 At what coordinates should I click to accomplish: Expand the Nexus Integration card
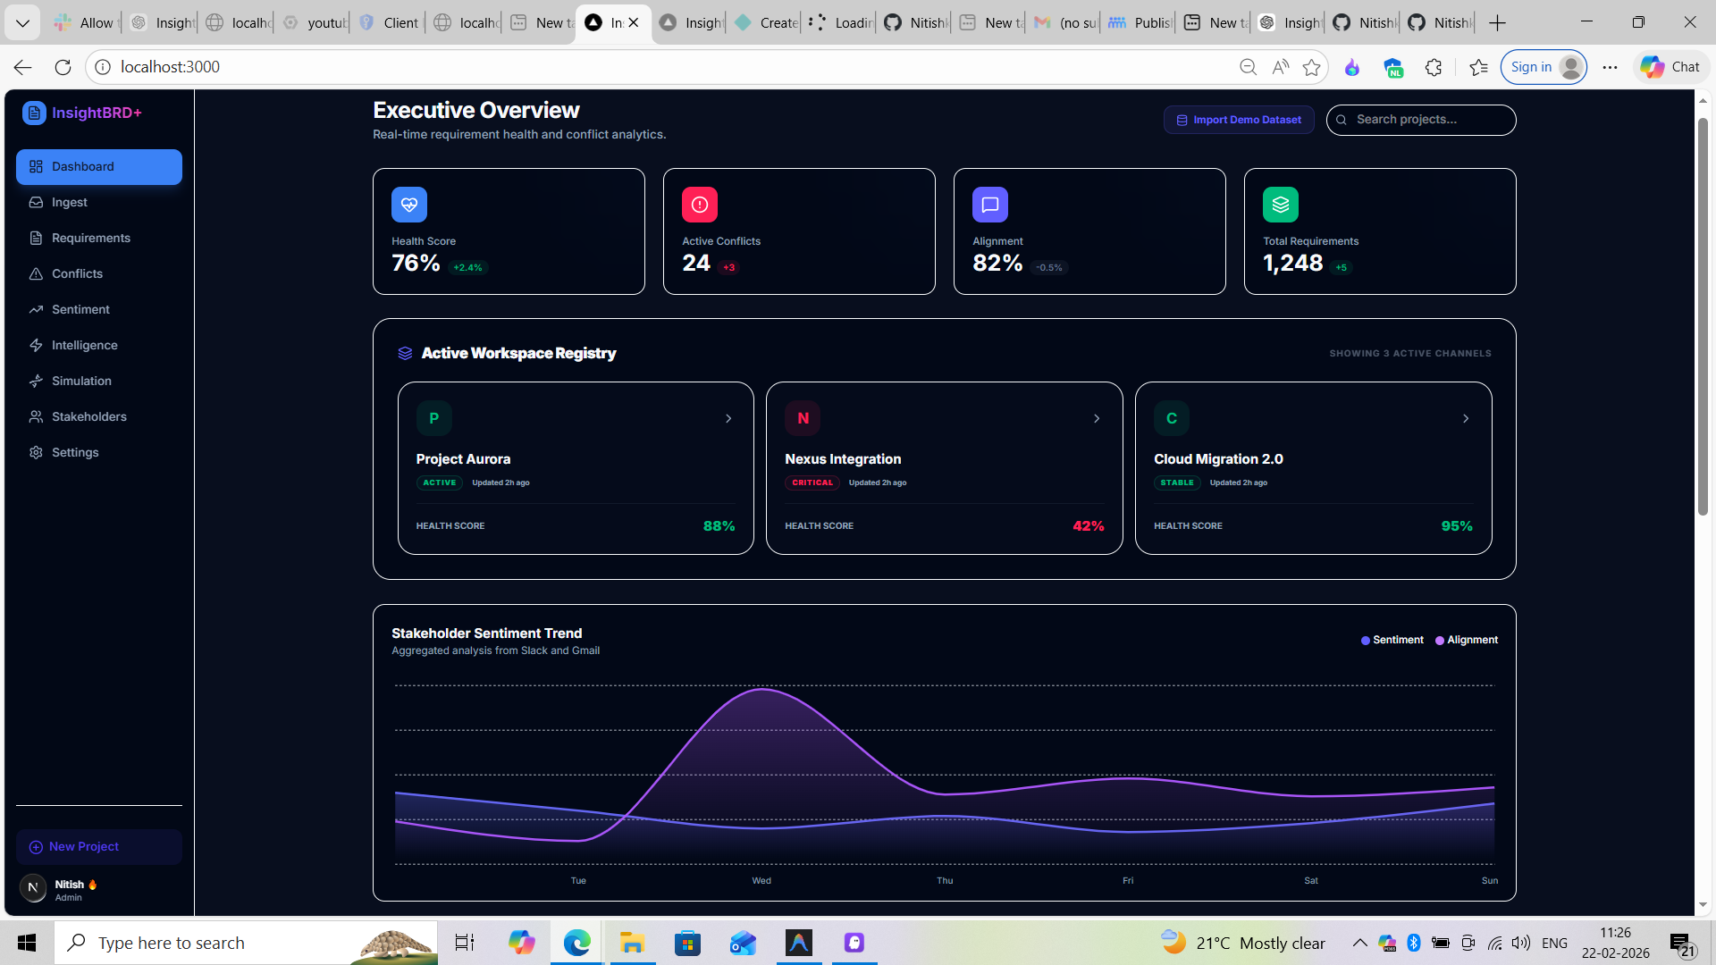(x=1097, y=418)
